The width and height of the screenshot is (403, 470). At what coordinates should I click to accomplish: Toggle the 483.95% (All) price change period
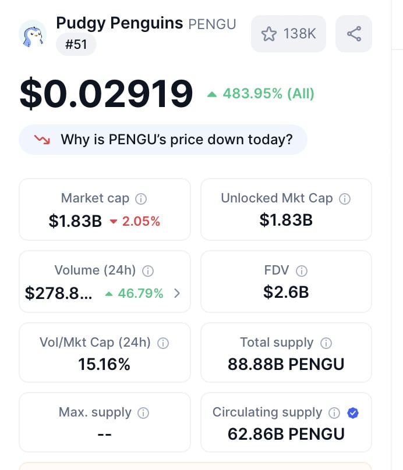[261, 94]
